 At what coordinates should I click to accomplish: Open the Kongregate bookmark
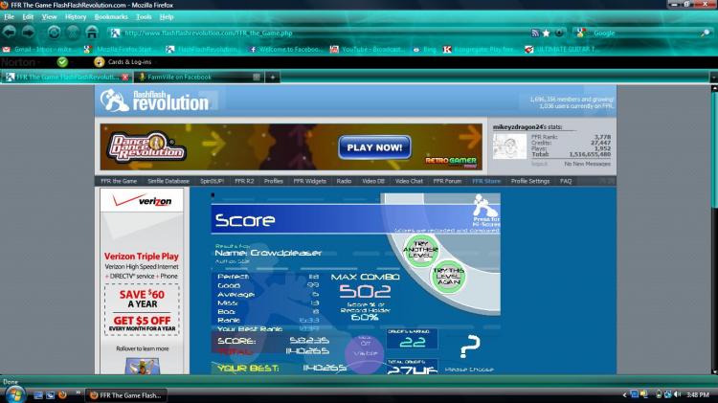click(479, 49)
